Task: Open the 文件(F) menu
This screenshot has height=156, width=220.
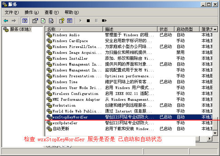Action: pos(12,12)
